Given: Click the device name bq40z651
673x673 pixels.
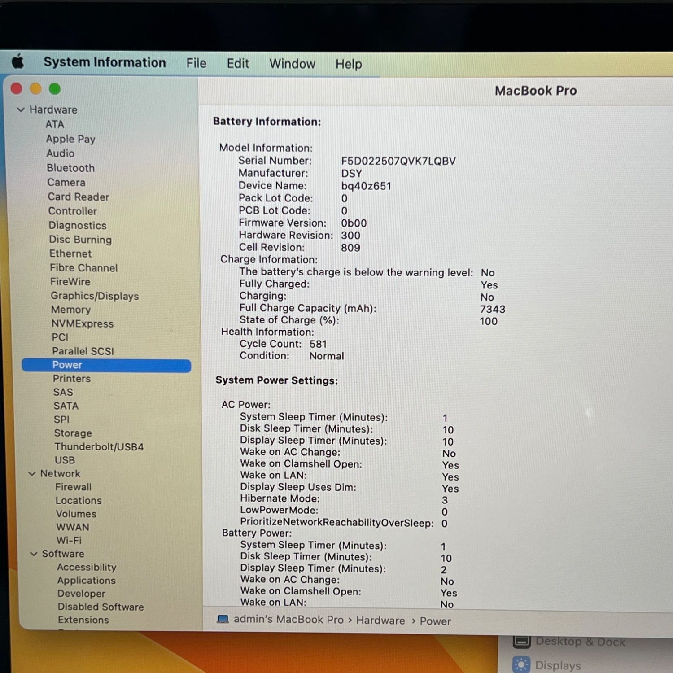Looking at the screenshot, I should 366,186.
